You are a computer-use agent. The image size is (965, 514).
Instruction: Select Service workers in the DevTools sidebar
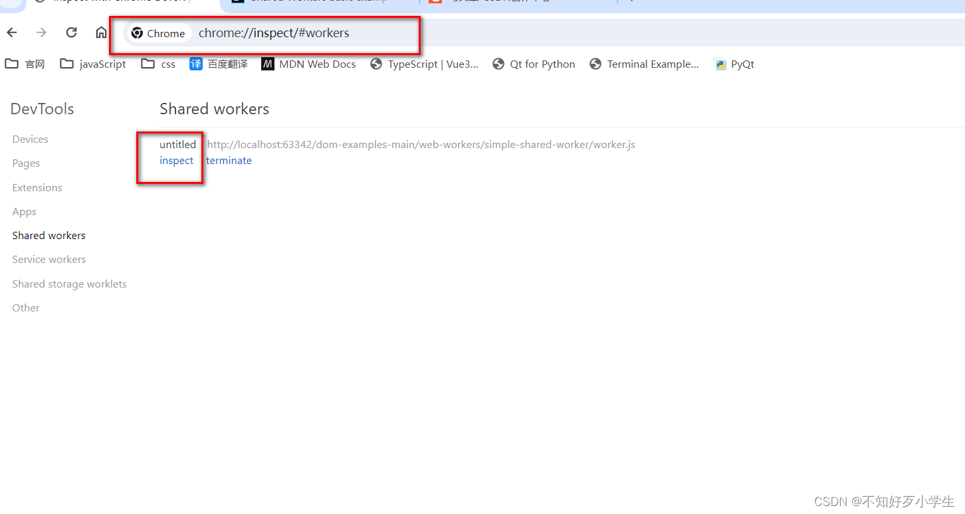49,259
